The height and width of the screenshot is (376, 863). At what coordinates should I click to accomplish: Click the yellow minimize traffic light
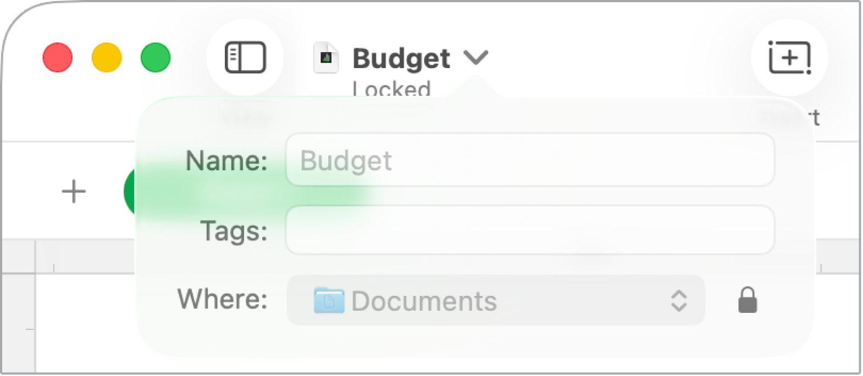click(107, 57)
